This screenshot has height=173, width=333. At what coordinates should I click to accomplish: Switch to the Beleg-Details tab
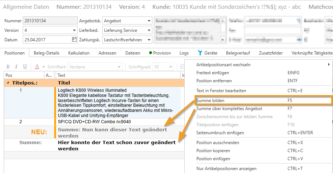[47, 53]
